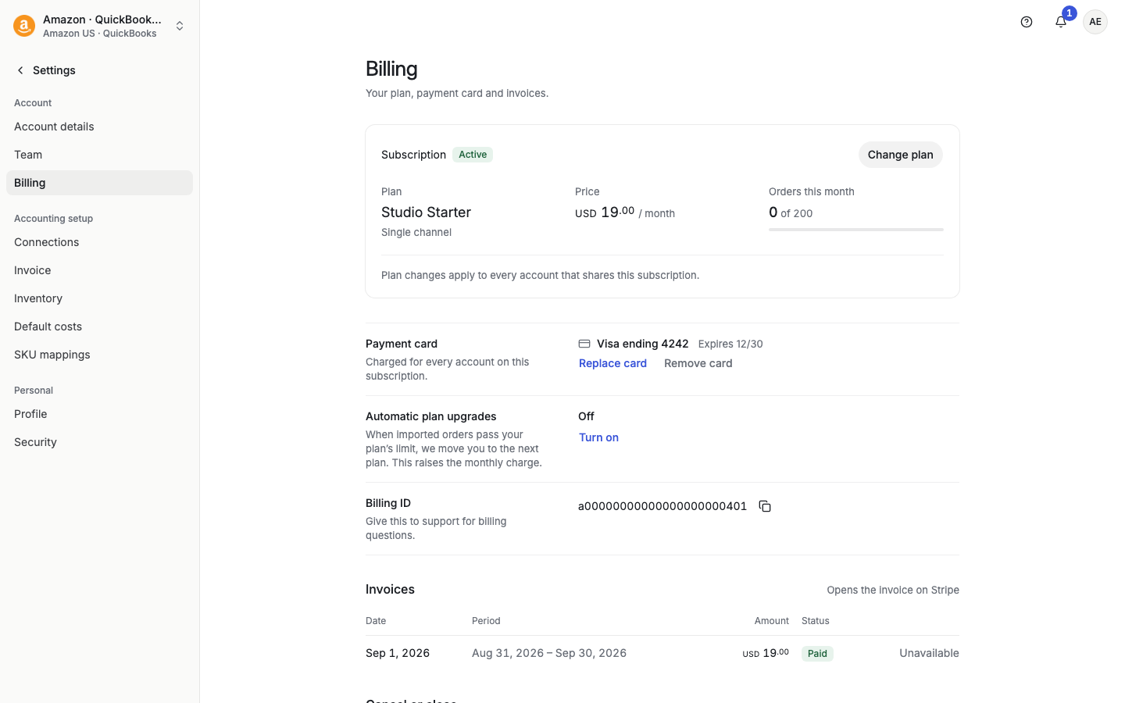Click the Off status of automatic upgrades
Image resolution: width=1125 pixels, height=703 pixels.
pos(586,416)
